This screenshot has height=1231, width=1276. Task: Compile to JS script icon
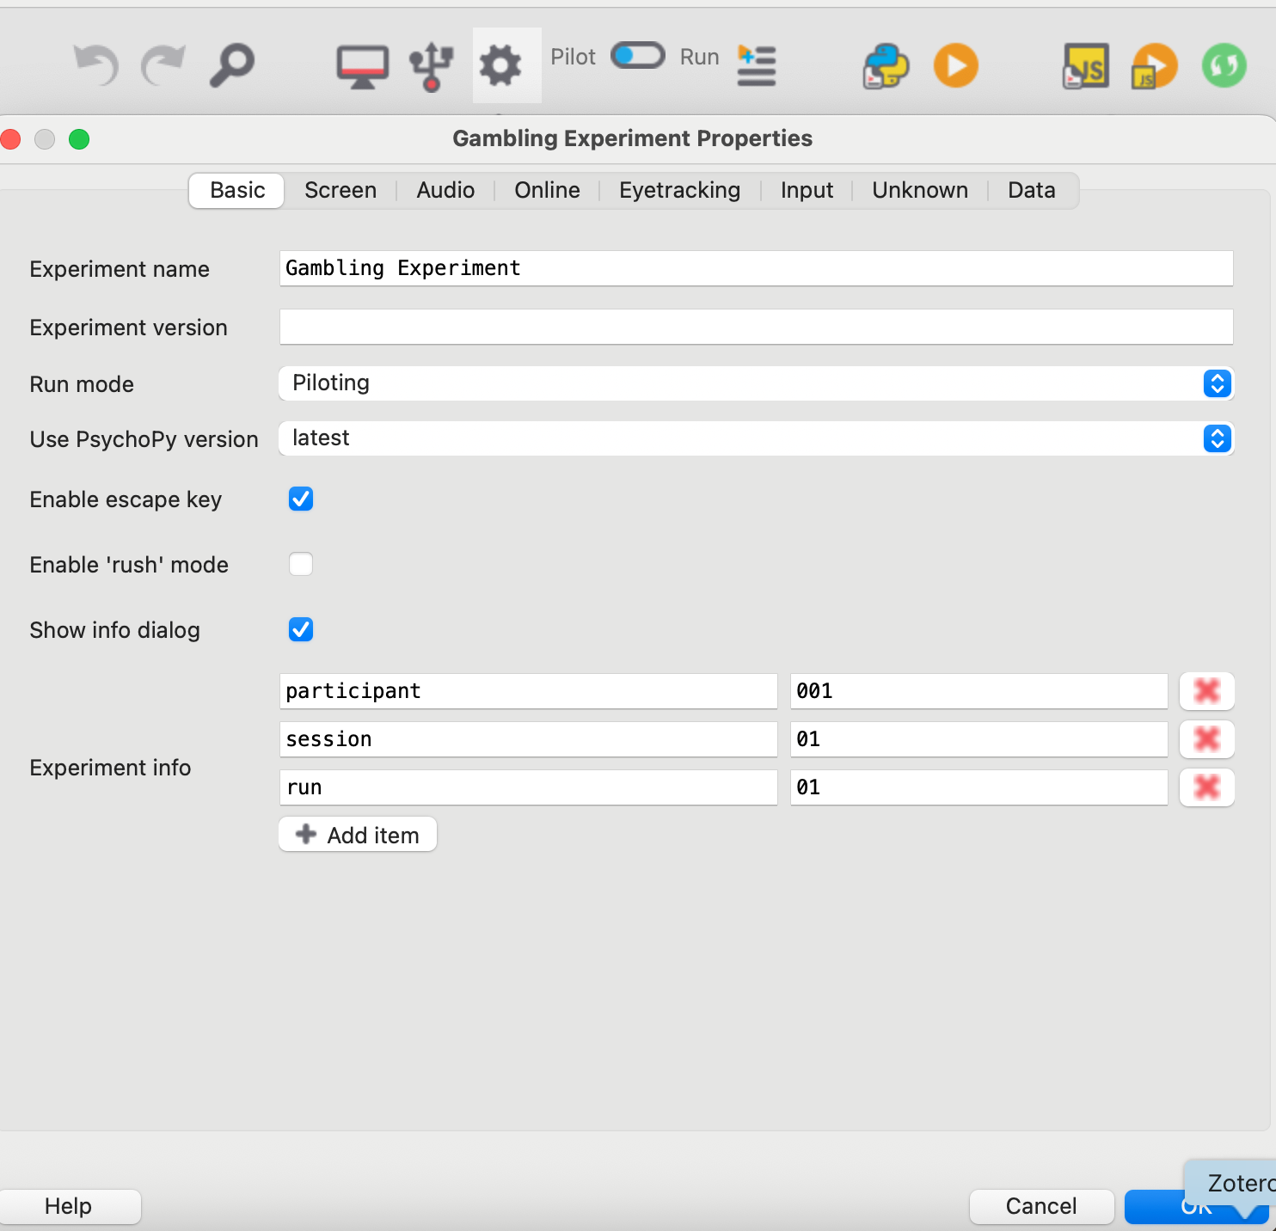tap(1086, 66)
